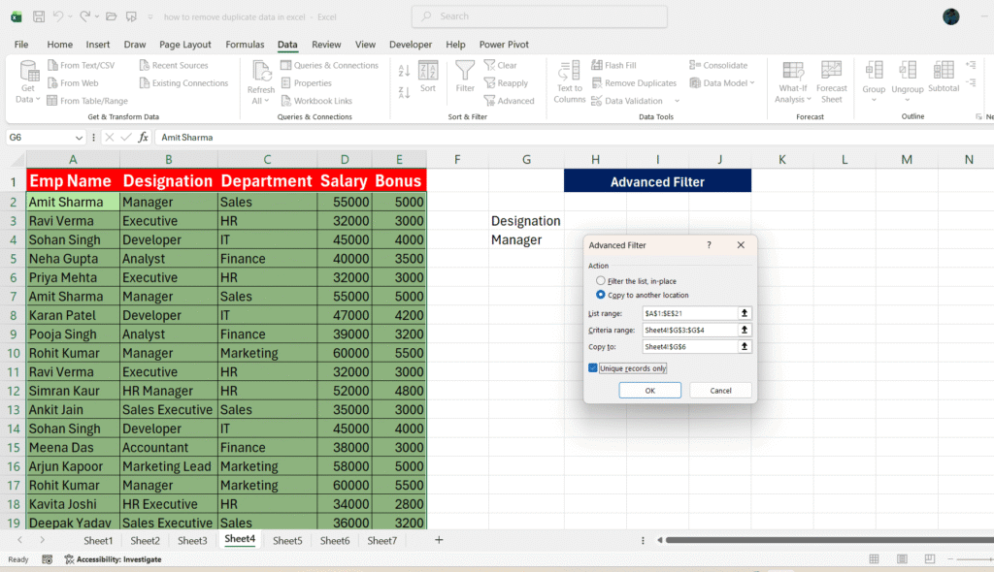
Task: Choose From Table/Range option
Action: coord(87,101)
